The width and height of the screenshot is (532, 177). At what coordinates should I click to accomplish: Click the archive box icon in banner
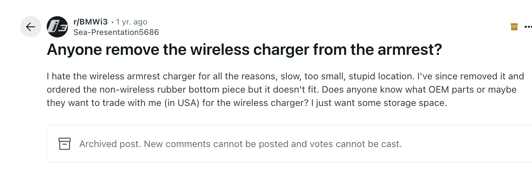(65, 144)
